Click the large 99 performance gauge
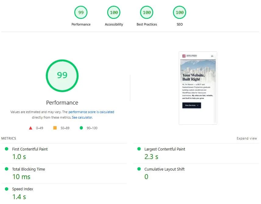This screenshot has width=261, height=204. click(62, 76)
